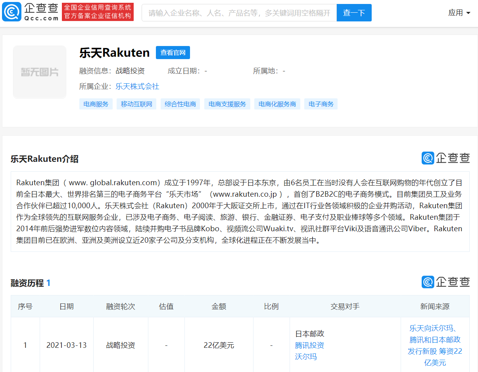This screenshot has height=372, width=478.
Task: Click the 日本邮政 counterparty text
Action: (x=310, y=334)
